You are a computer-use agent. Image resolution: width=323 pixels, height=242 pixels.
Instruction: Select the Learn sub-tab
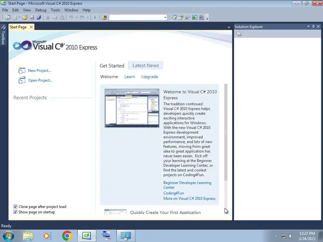[x=130, y=77]
